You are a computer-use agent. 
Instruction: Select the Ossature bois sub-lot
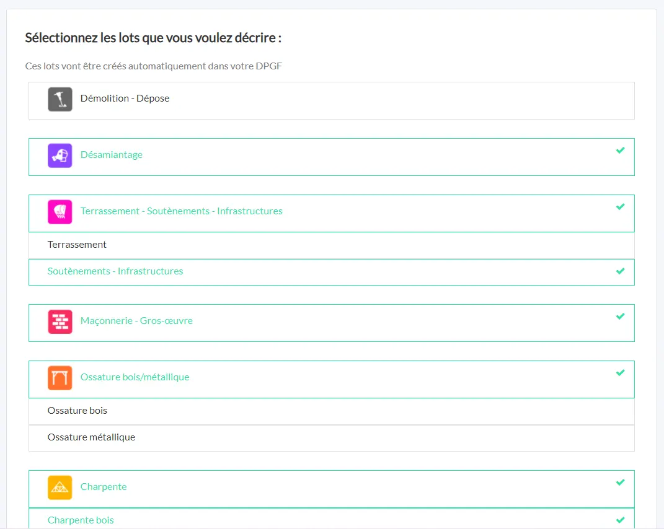click(x=332, y=411)
